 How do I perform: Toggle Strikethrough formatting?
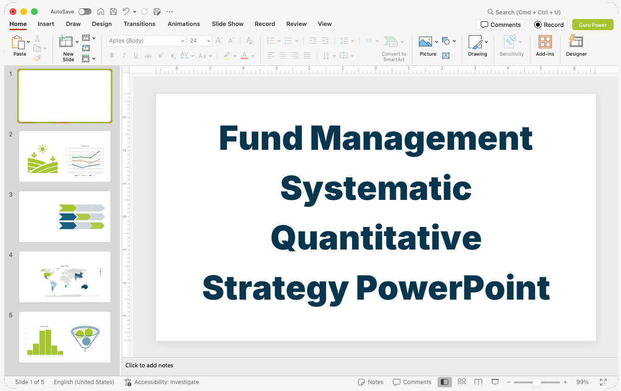(x=148, y=56)
